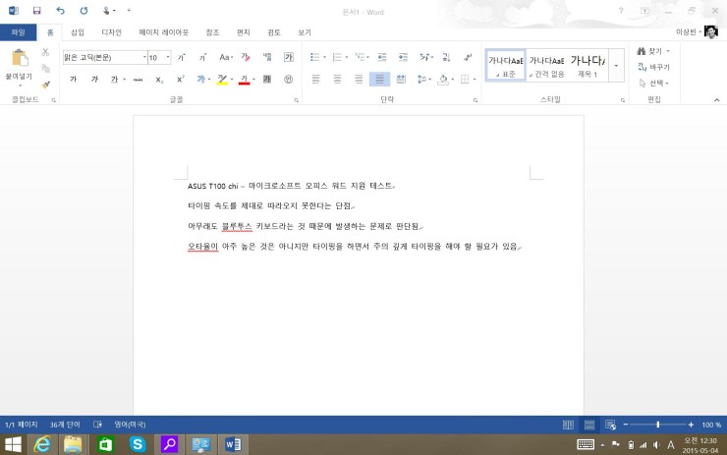Select the 간격 없음 style
The image size is (727, 455).
point(546,66)
